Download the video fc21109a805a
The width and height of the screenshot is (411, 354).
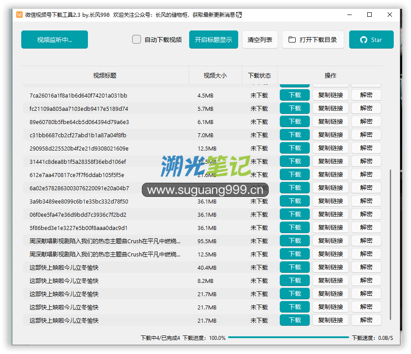coord(295,109)
